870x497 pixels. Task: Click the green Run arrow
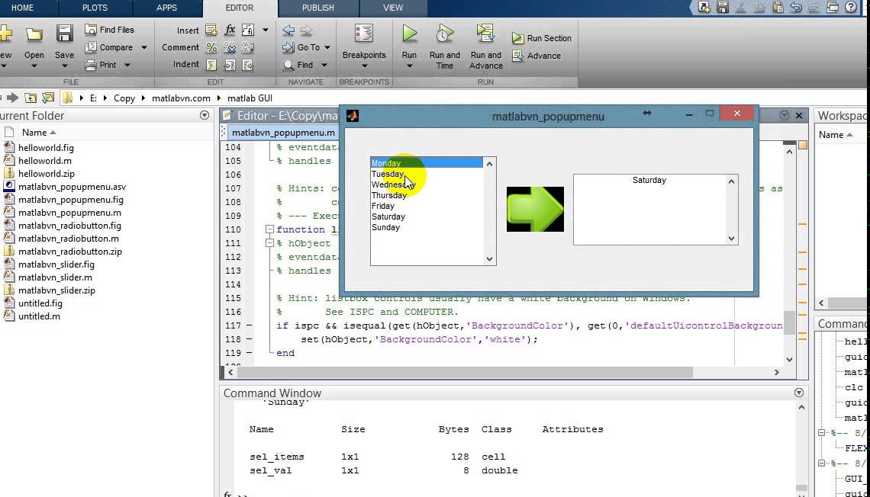point(410,34)
